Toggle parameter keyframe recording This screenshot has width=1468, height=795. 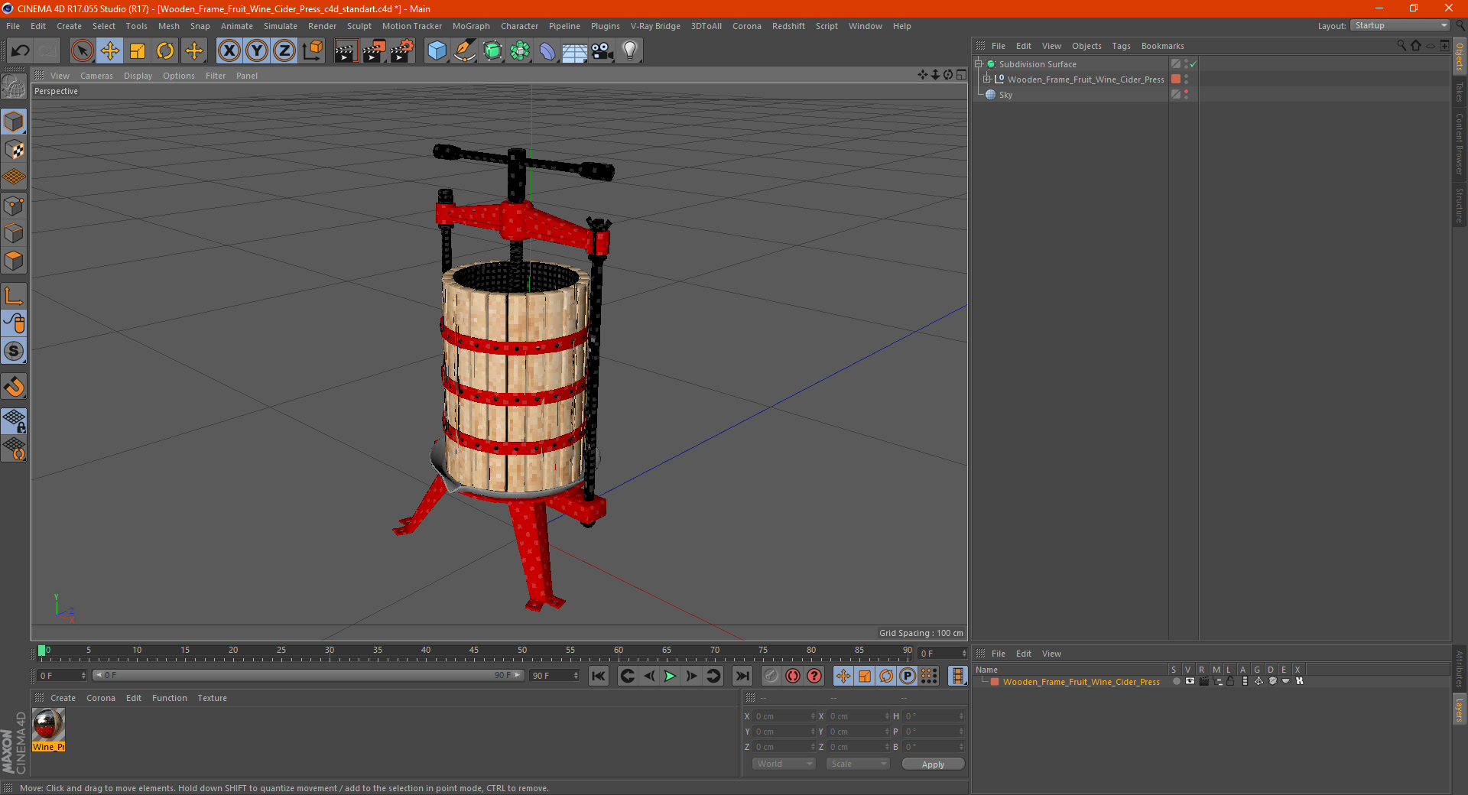(x=908, y=676)
